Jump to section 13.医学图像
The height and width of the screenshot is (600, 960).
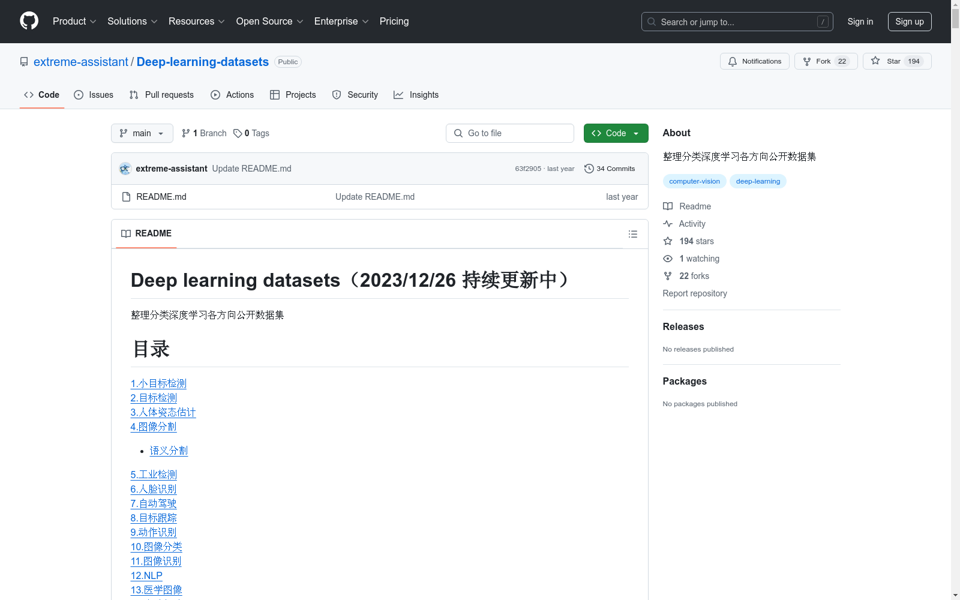157,590
